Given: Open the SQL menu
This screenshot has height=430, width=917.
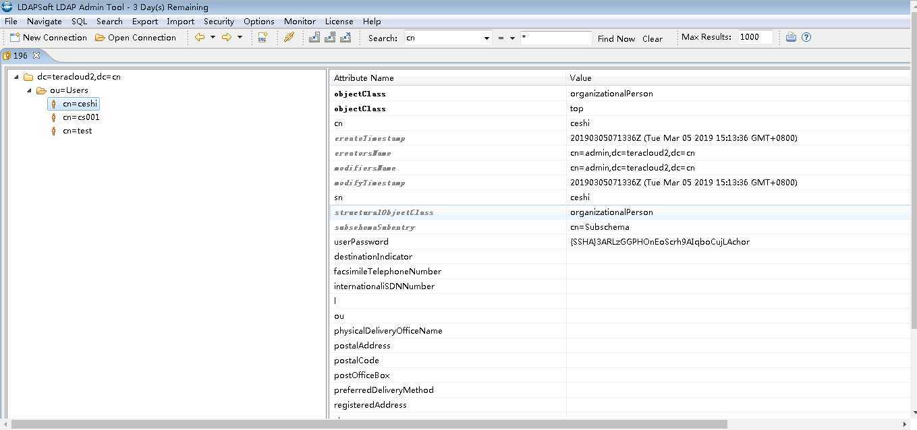Looking at the screenshot, I should coord(79,22).
